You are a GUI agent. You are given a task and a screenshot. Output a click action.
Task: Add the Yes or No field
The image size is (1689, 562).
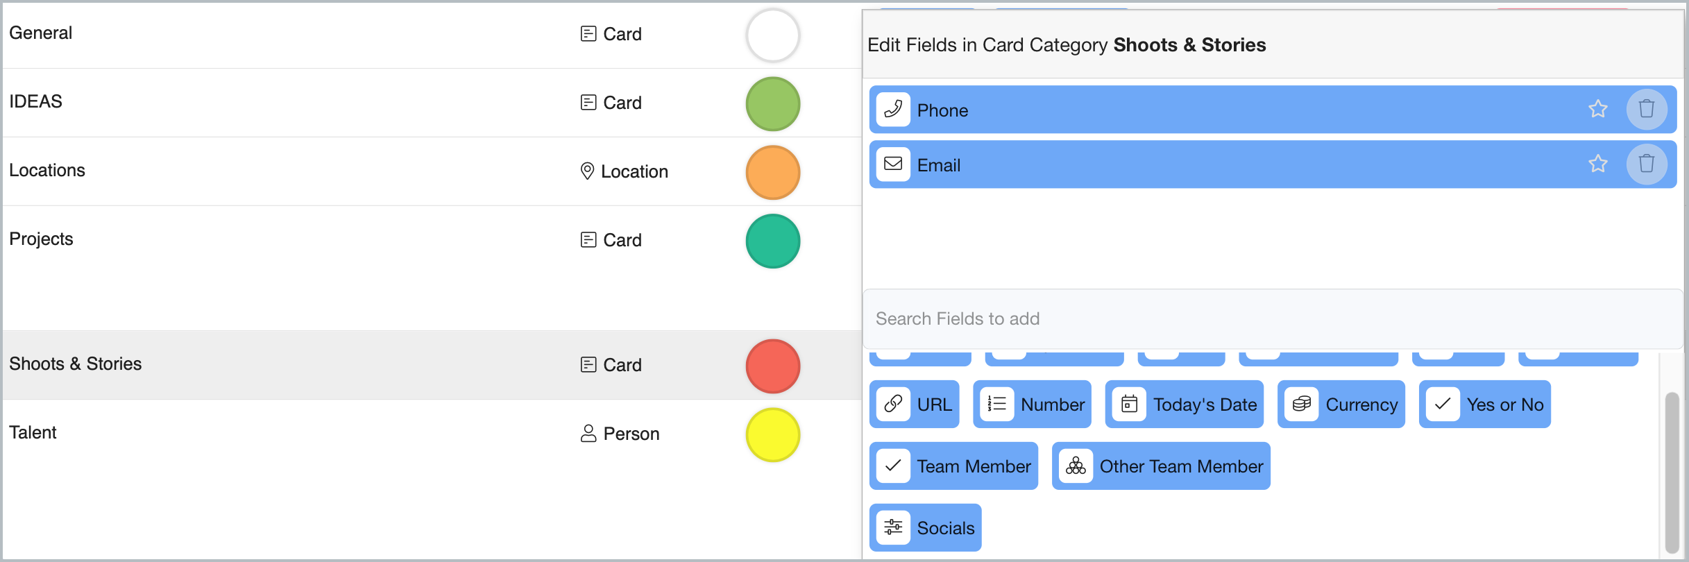(1484, 405)
